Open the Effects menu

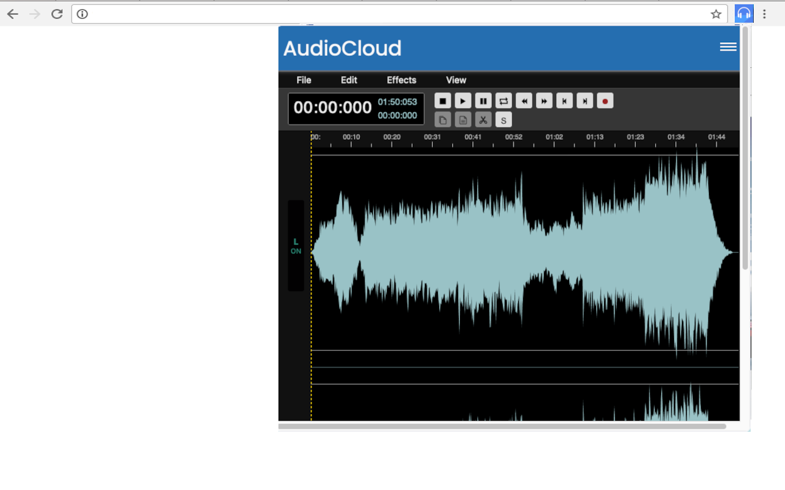point(401,80)
